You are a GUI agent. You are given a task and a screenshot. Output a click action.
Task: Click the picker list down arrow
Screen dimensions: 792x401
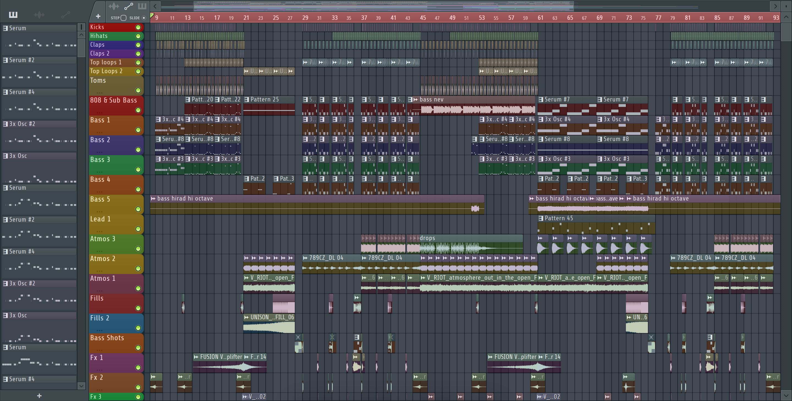[x=81, y=386]
